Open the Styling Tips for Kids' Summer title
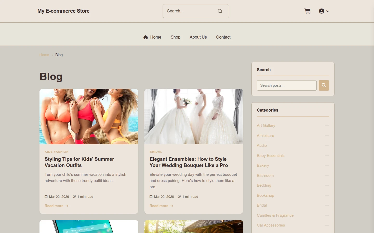 (x=79, y=162)
